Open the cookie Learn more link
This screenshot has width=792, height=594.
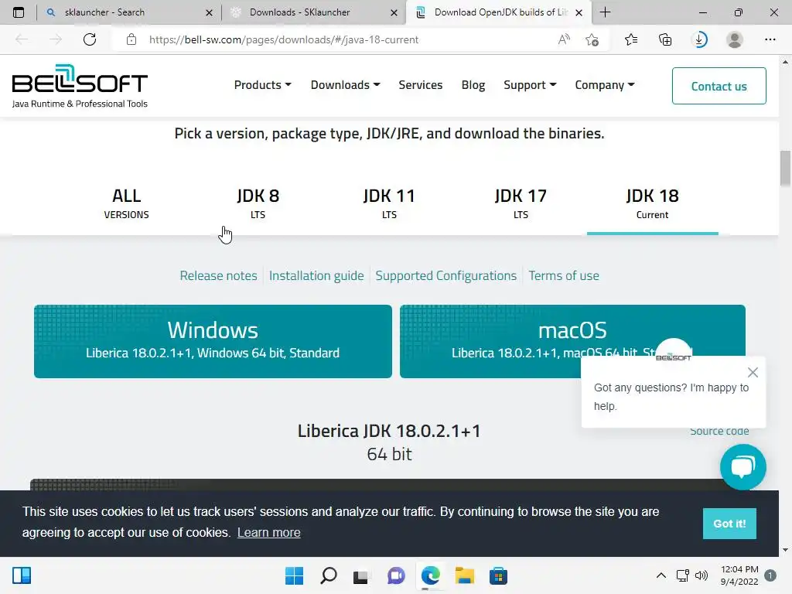click(268, 532)
